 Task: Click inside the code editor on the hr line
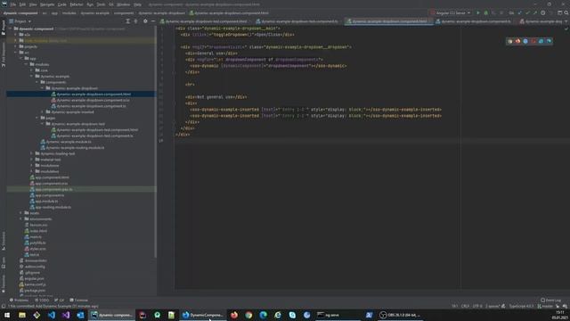coord(190,85)
